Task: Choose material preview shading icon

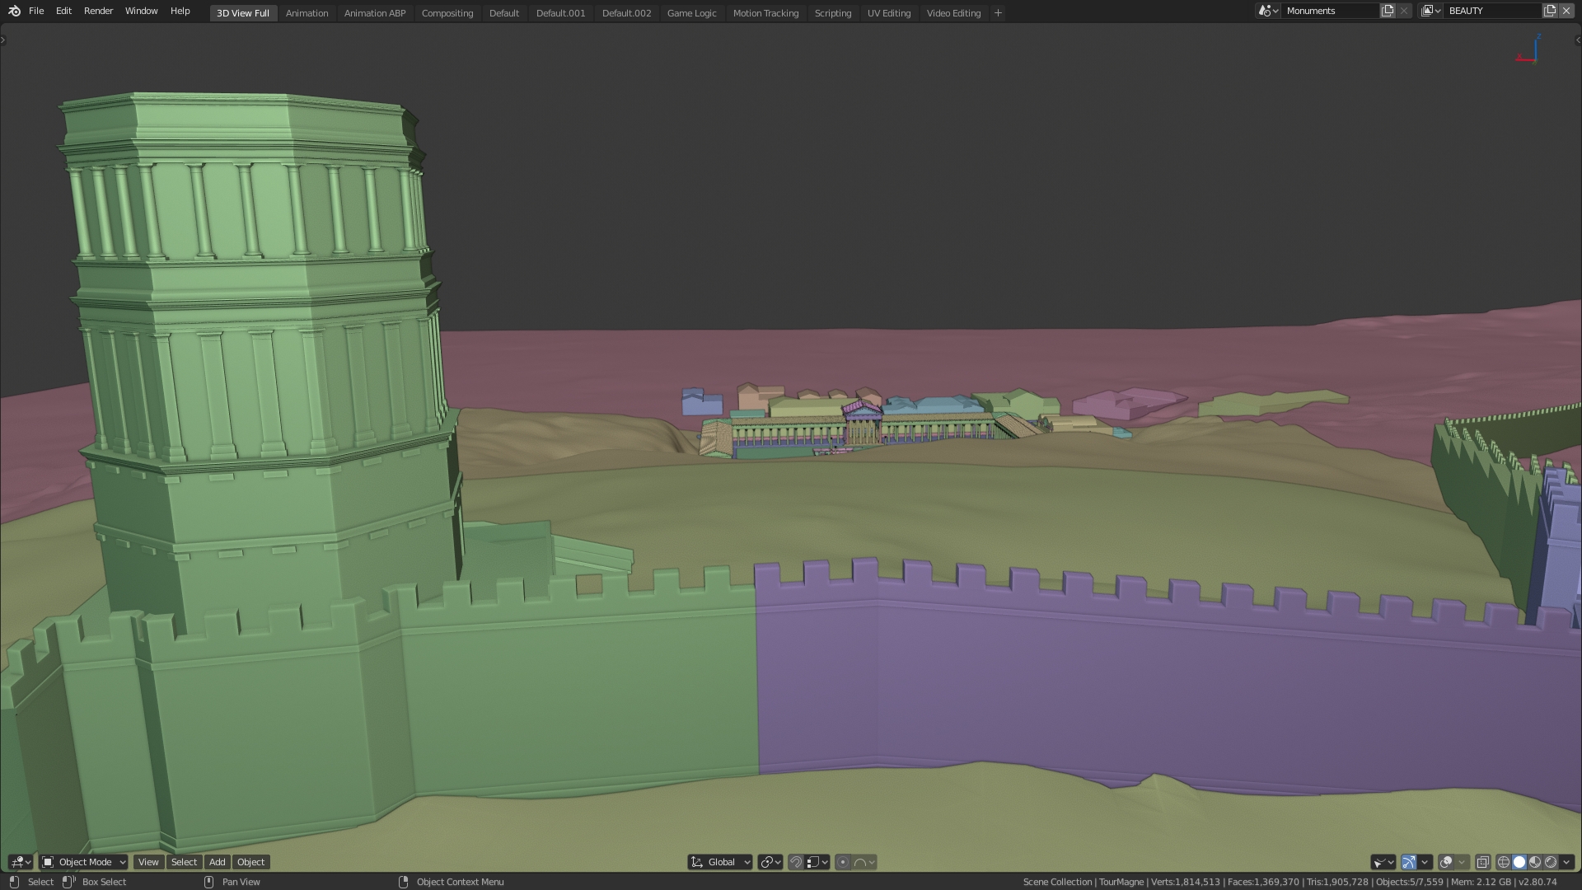Action: tap(1535, 862)
